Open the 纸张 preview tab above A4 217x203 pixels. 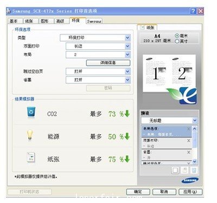pos(147,28)
